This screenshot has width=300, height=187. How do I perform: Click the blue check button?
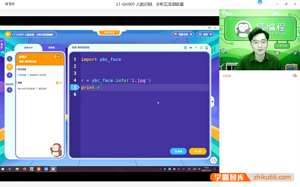point(178,151)
